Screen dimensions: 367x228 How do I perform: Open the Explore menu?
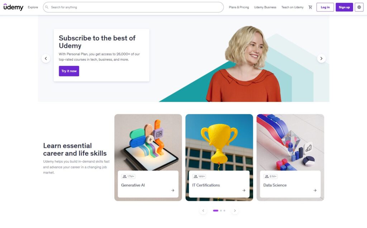coord(33,7)
